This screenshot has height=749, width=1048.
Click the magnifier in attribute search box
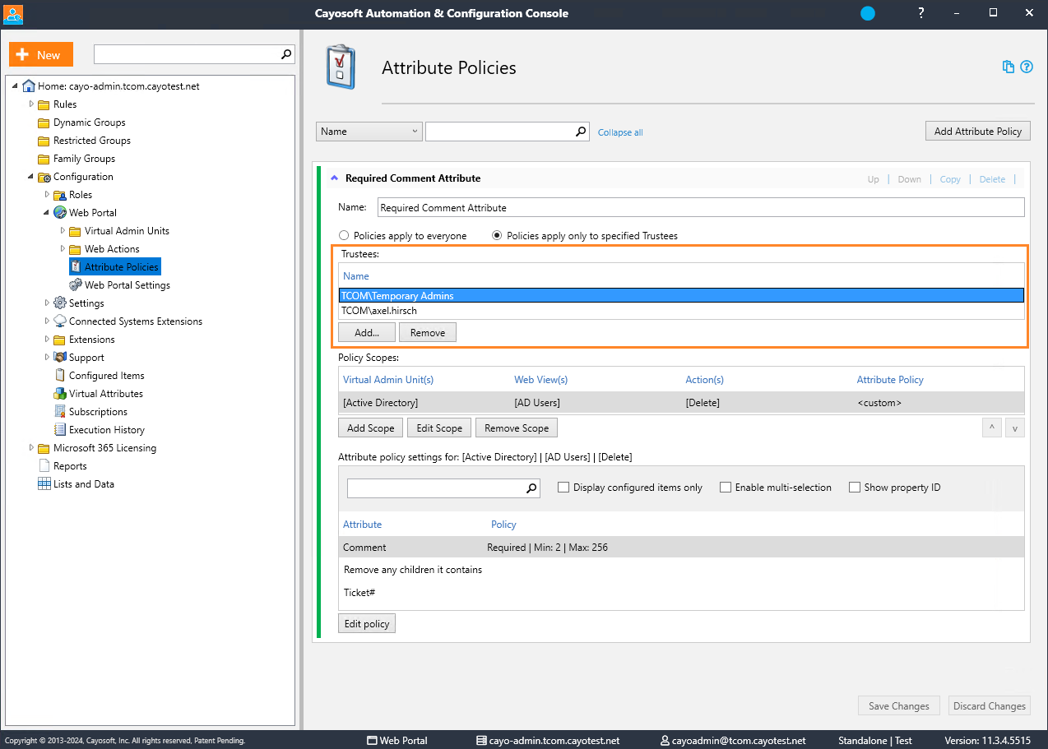coord(531,488)
